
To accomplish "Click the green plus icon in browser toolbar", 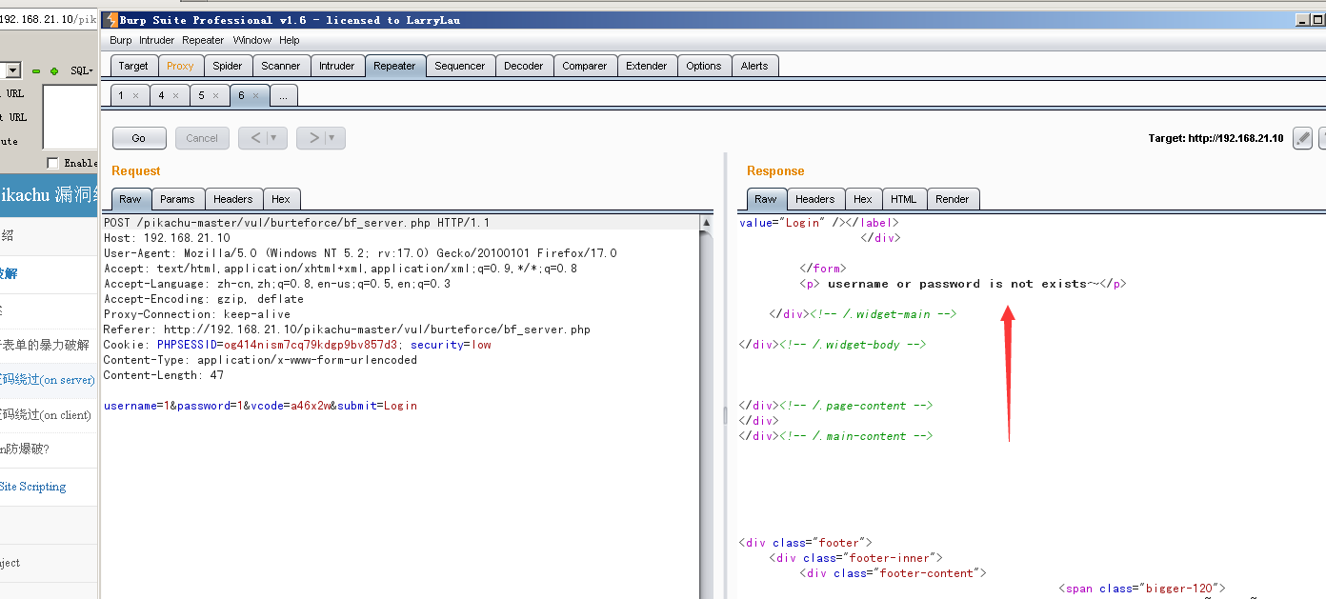I will (x=54, y=71).
